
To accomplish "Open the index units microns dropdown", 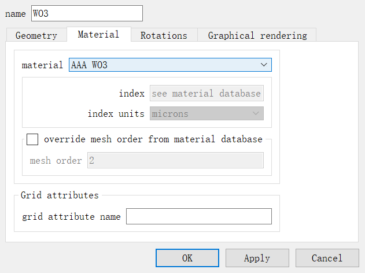I will tap(207, 114).
